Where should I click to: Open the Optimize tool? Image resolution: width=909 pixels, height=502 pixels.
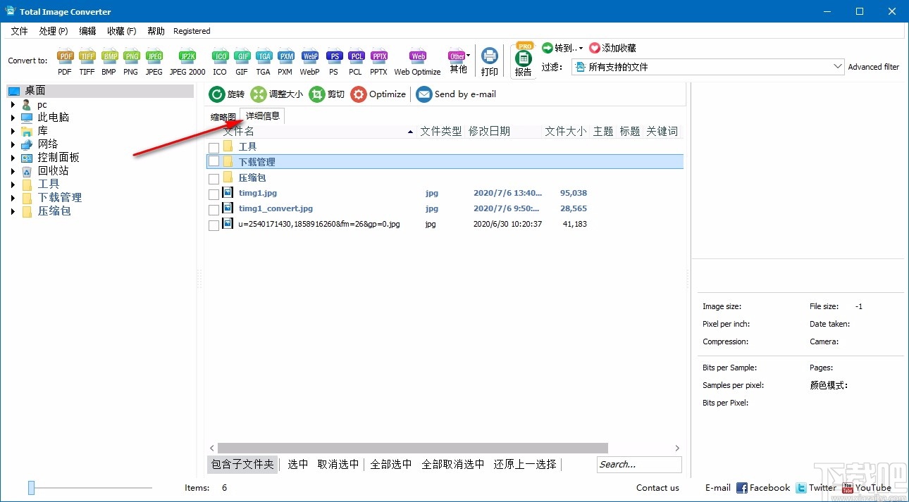(378, 94)
